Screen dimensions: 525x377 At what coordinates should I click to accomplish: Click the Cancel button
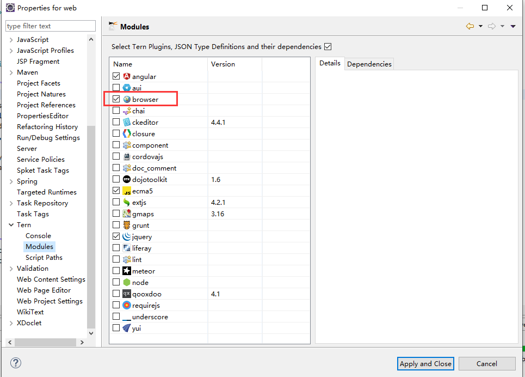(487, 363)
